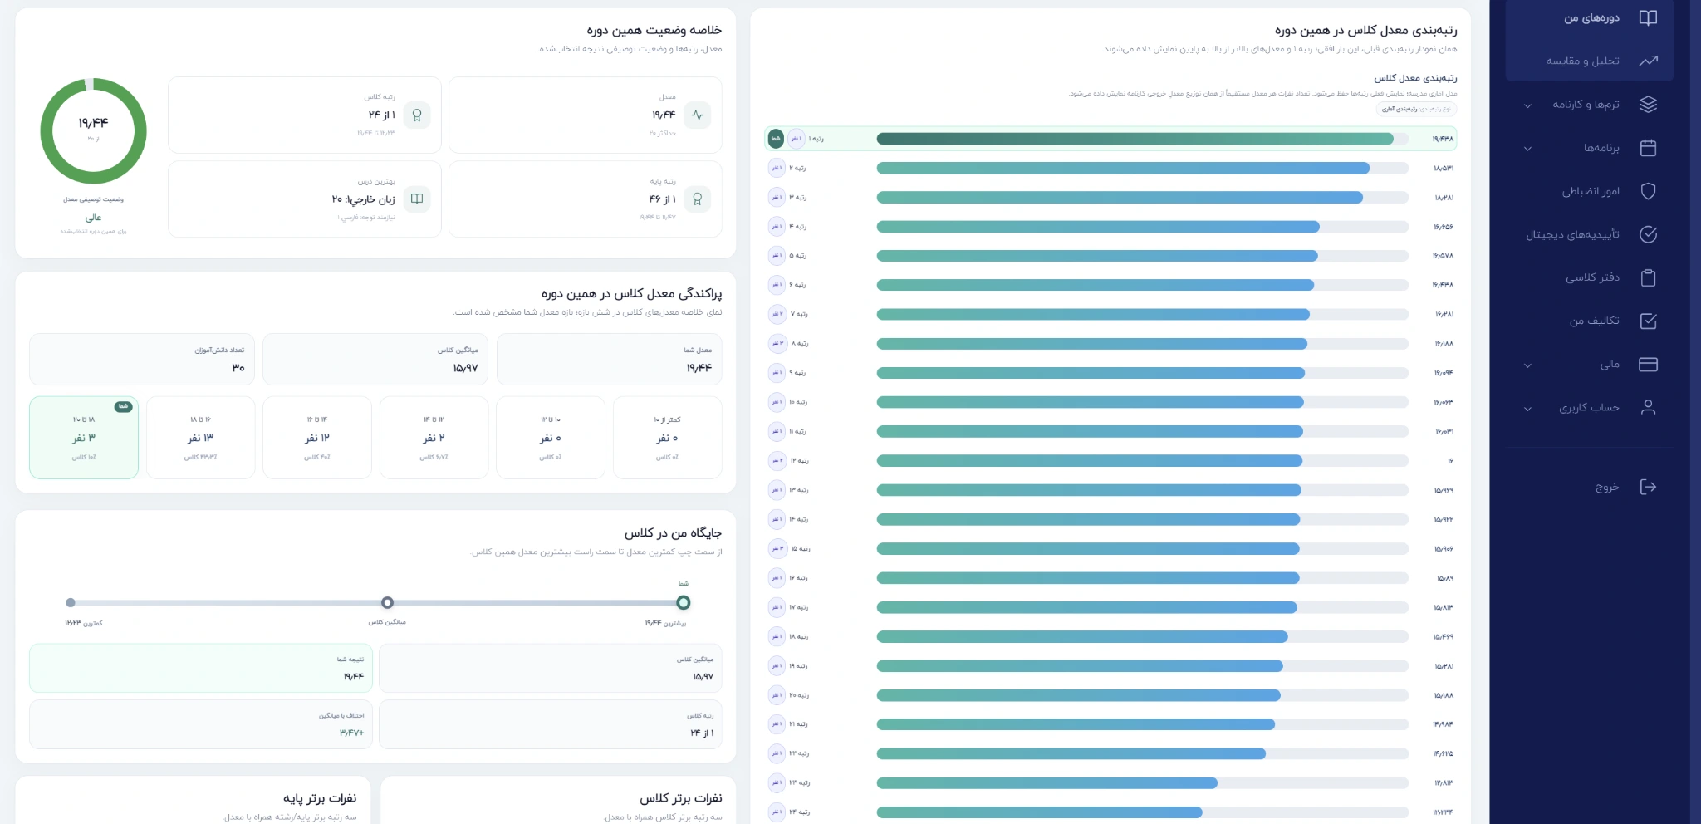This screenshot has width=1701, height=824.
Task: Click the اختلاف با میانگین value ۳/۴۷+
Action: click(352, 733)
